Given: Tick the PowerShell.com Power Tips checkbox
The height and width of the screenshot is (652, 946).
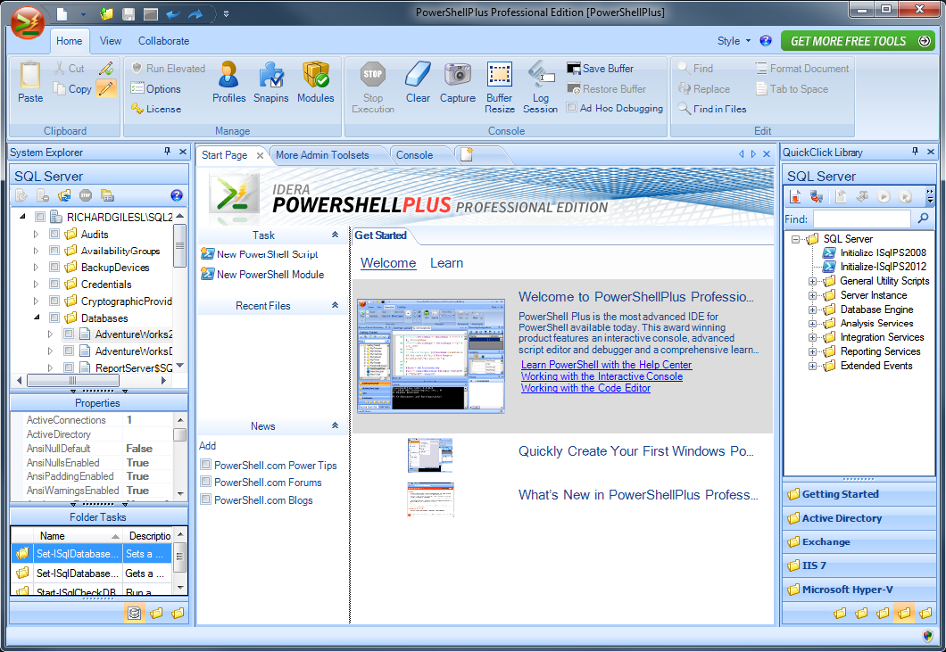Looking at the screenshot, I should click(206, 465).
